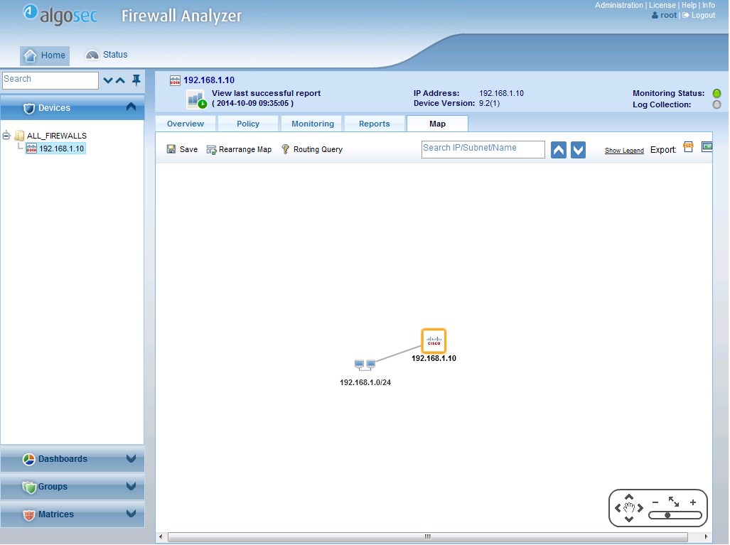730x545 pixels.
Task: Expand the Dashboards panel
Action: pos(131,458)
